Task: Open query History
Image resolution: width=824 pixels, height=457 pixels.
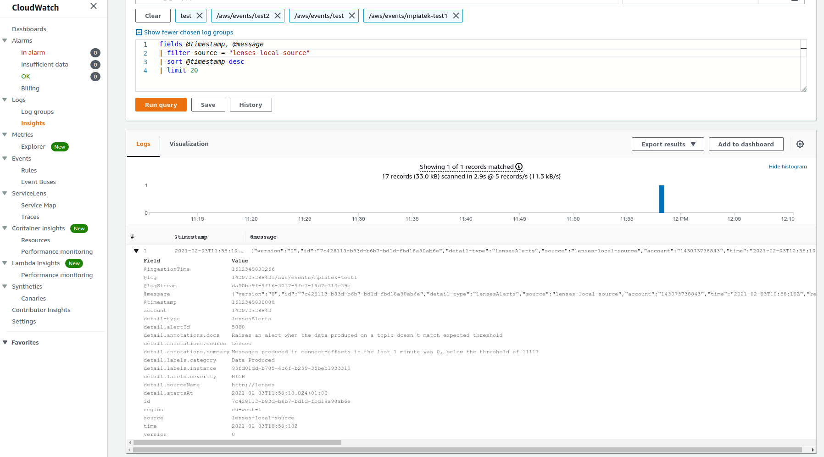Action: pyautogui.click(x=251, y=105)
